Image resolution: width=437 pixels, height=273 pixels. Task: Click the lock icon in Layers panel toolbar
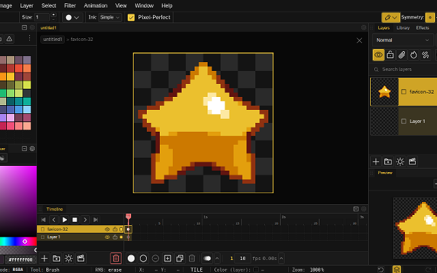tap(390, 55)
